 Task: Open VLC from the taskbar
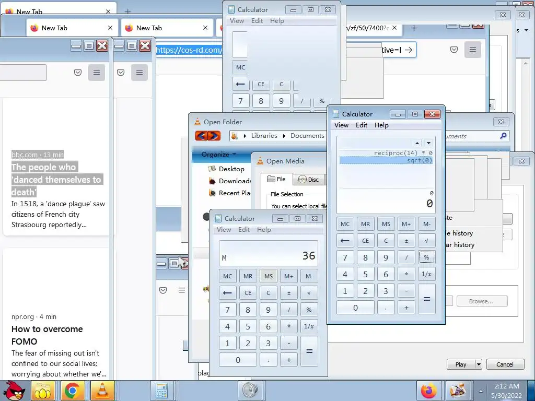pyautogui.click(x=102, y=391)
